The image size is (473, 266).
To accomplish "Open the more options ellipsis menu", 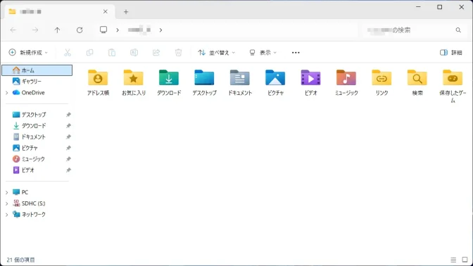I will pyautogui.click(x=296, y=53).
